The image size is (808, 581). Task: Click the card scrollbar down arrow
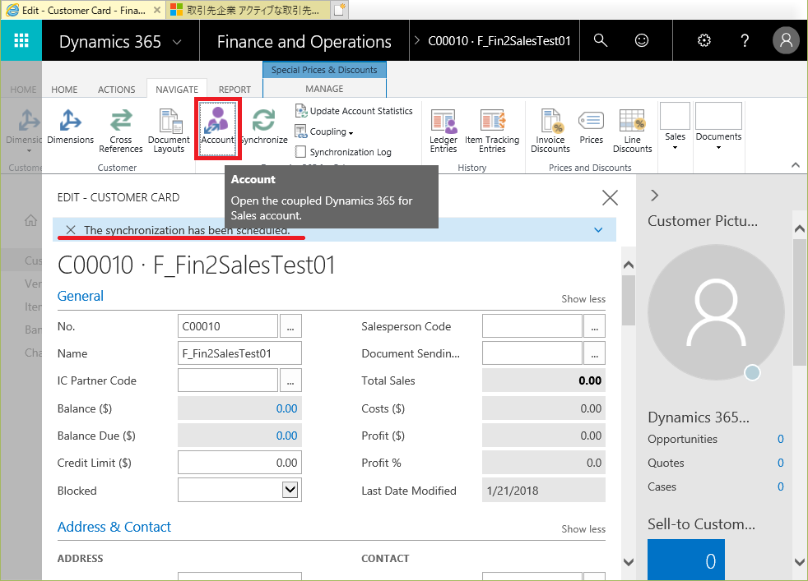[x=628, y=562]
